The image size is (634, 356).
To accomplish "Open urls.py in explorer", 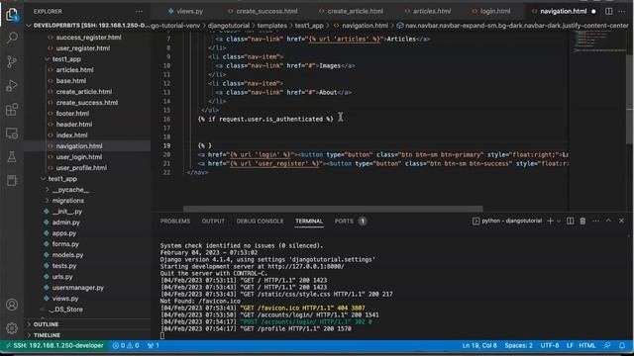I will (62, 277).
